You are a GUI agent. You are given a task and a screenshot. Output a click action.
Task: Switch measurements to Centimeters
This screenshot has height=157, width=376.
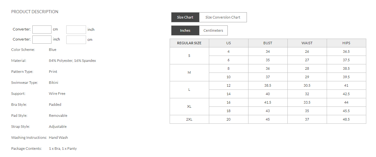[x=213, y=30]
